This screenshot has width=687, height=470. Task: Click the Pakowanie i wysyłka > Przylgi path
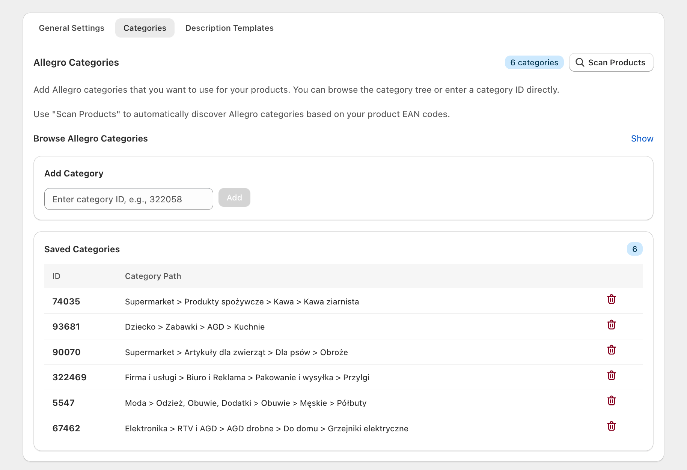click(247, 378)
